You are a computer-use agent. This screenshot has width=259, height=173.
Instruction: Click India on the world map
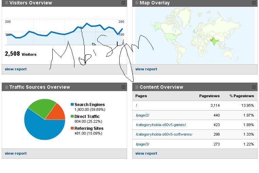(214, 41)
